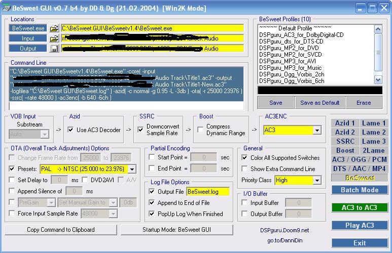Switch to the Lame 2 tab
This screenshot has height=253, width=392.
point(374,132)
